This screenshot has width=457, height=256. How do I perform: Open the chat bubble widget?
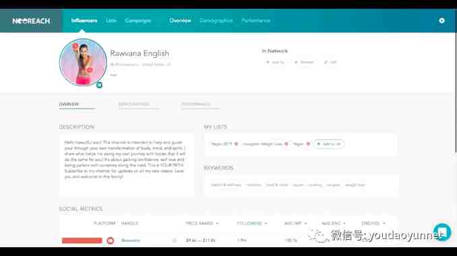tap(442, 232)
